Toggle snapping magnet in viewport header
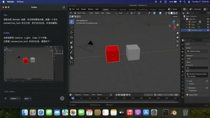The image size is (210, 118). (132, 13)
